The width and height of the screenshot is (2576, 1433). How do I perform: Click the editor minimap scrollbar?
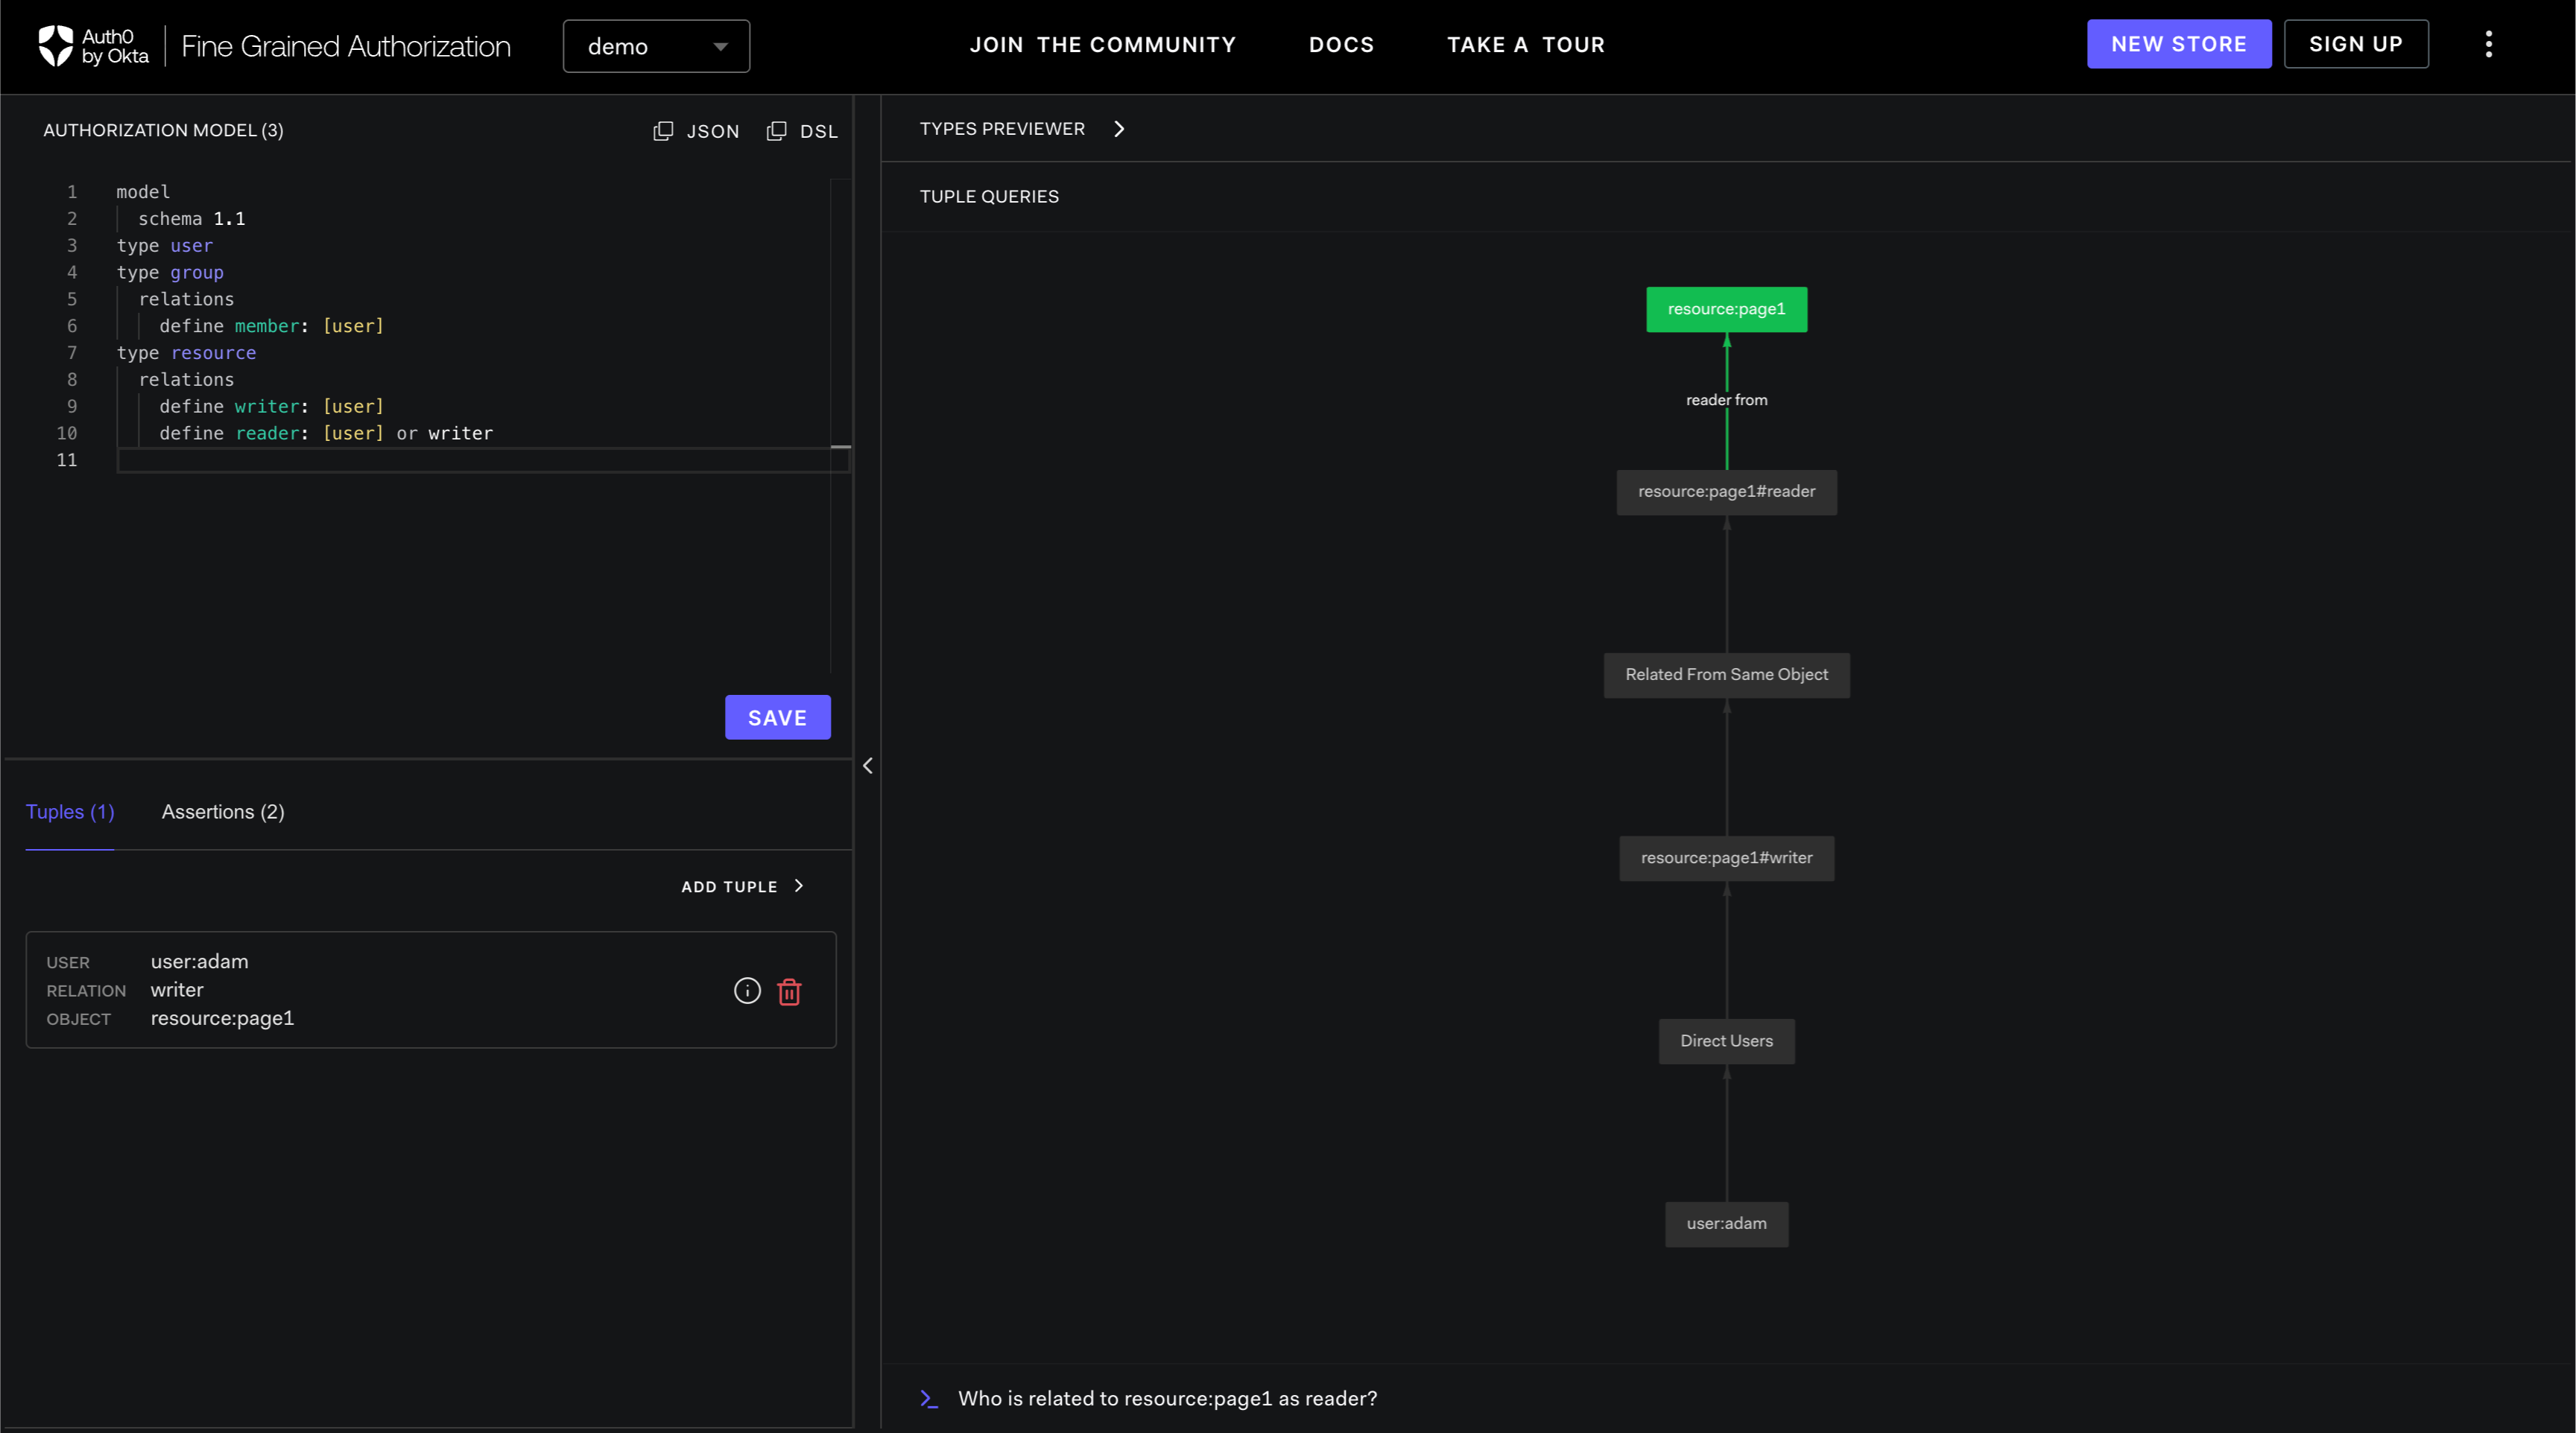tap(840, 425)
